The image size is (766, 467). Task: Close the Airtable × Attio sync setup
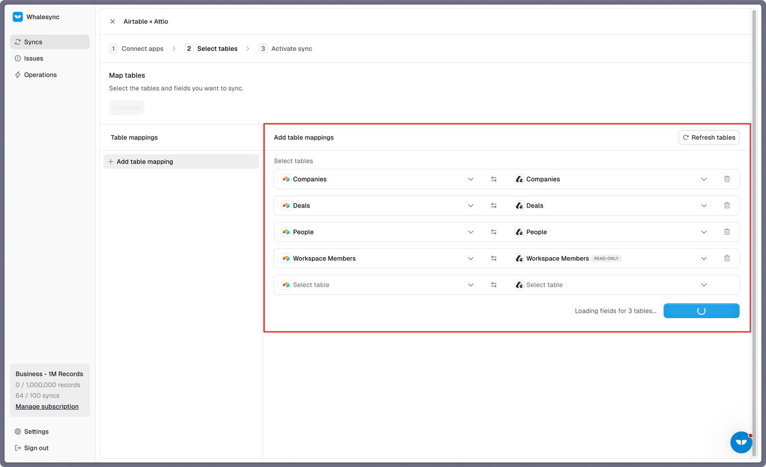[x=113, y=22]
